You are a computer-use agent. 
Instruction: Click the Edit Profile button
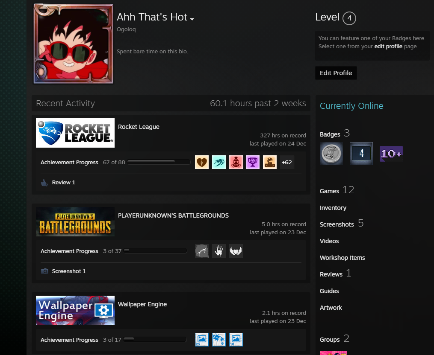336,73
